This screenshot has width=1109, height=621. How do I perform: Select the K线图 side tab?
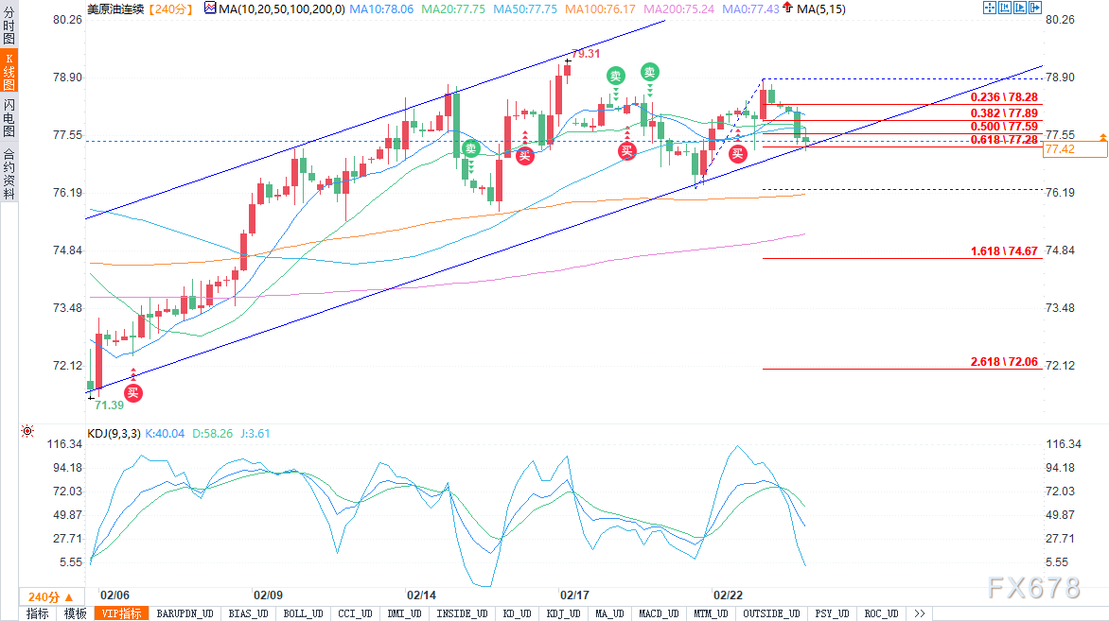[x=9, y=71]
